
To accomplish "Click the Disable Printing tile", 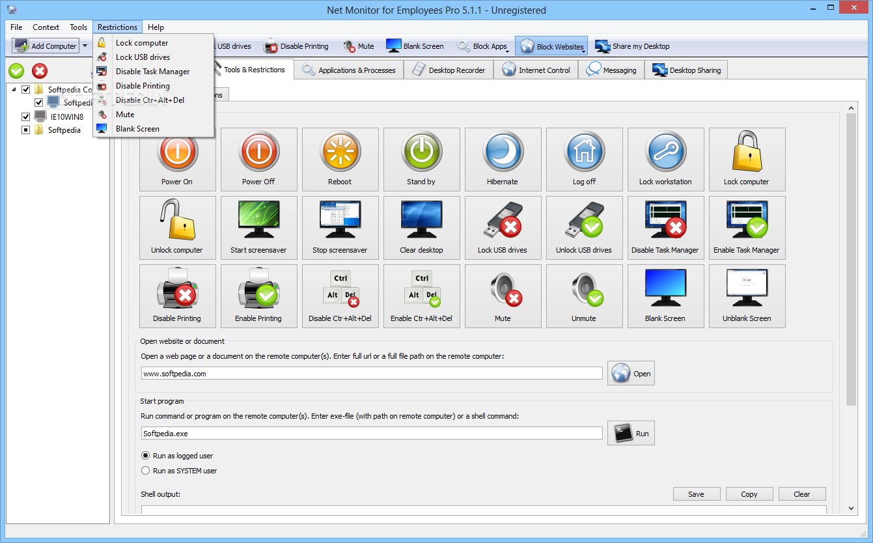I will click(x=177, y=296).
